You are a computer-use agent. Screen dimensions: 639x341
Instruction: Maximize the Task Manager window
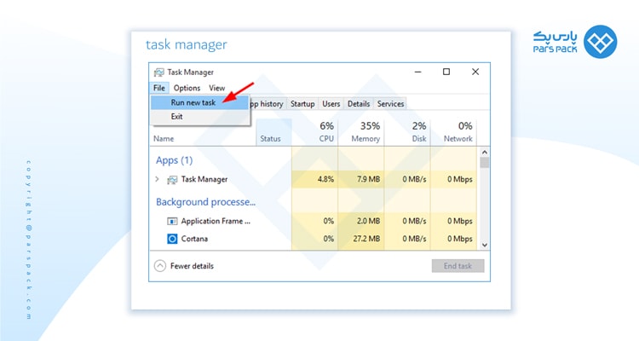(446, 72)
